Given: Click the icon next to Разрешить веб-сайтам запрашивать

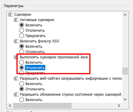Looking at the screenshot, I should tap(16, 78).
